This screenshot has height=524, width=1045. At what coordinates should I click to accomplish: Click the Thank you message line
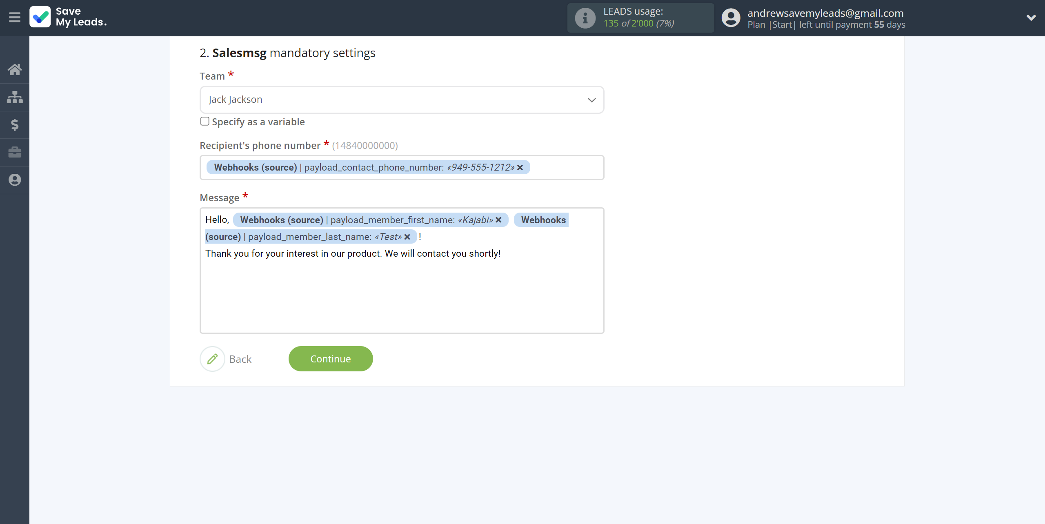[x=353, y=253]
